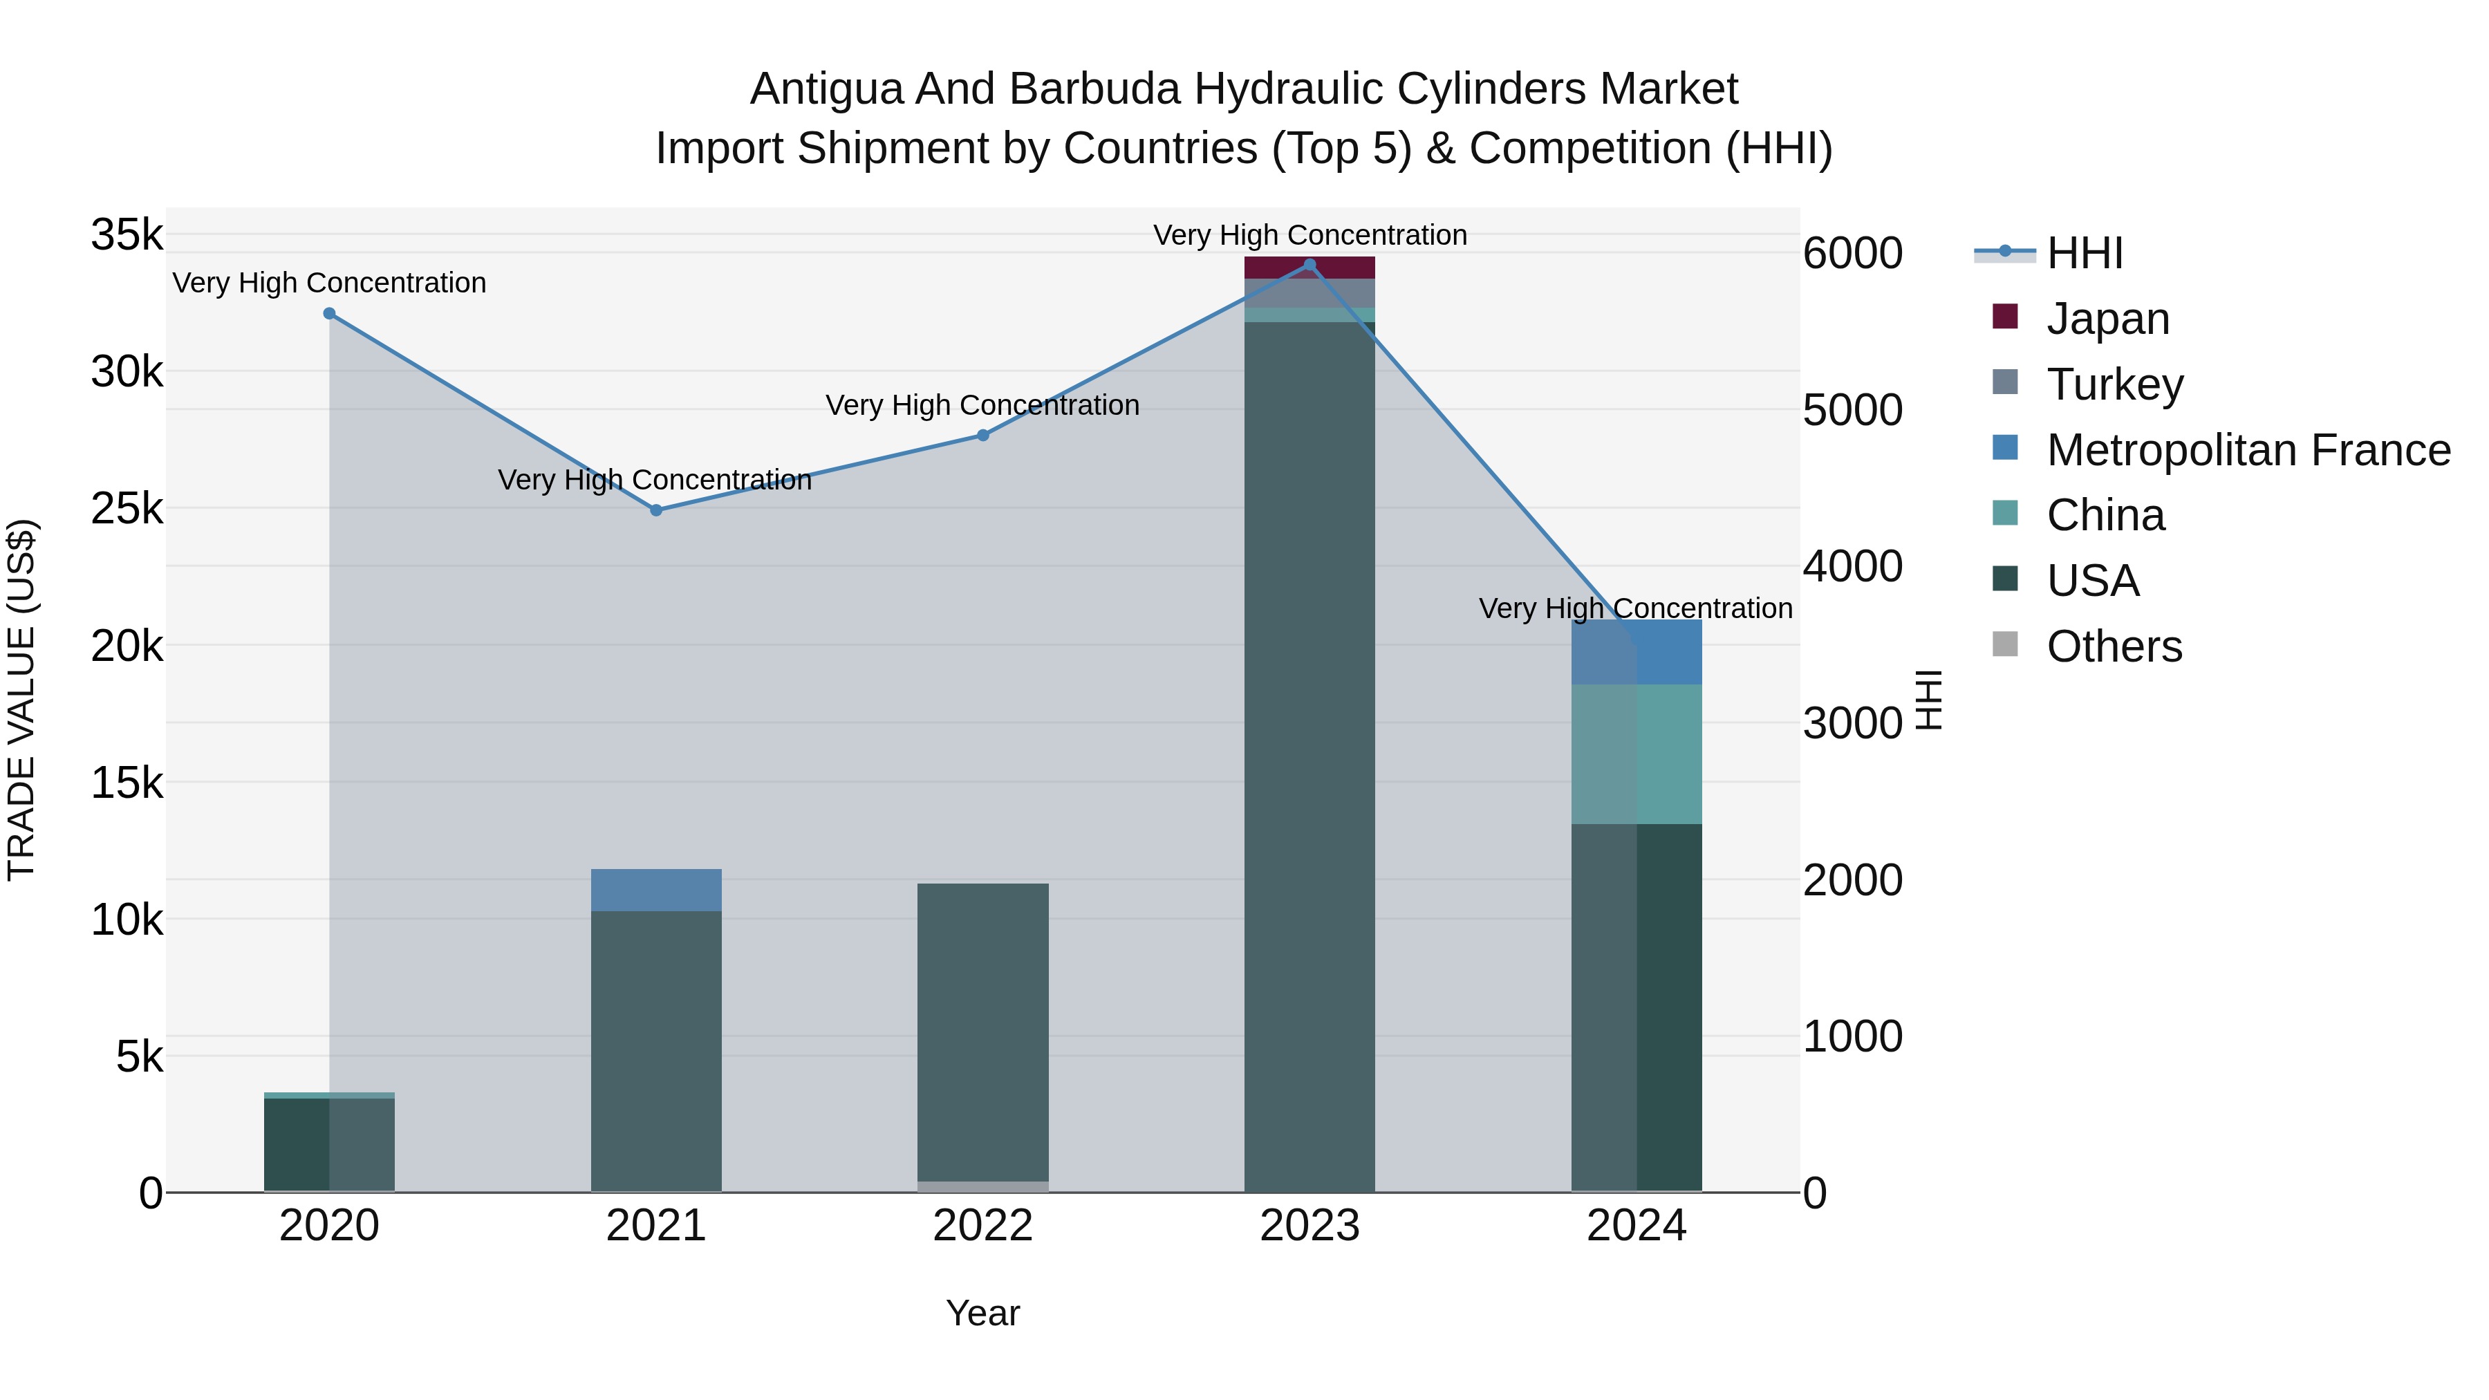Click the 2021 'Very High Concentration' annotation
2489x1400 pixels.
tap(655, 480)
